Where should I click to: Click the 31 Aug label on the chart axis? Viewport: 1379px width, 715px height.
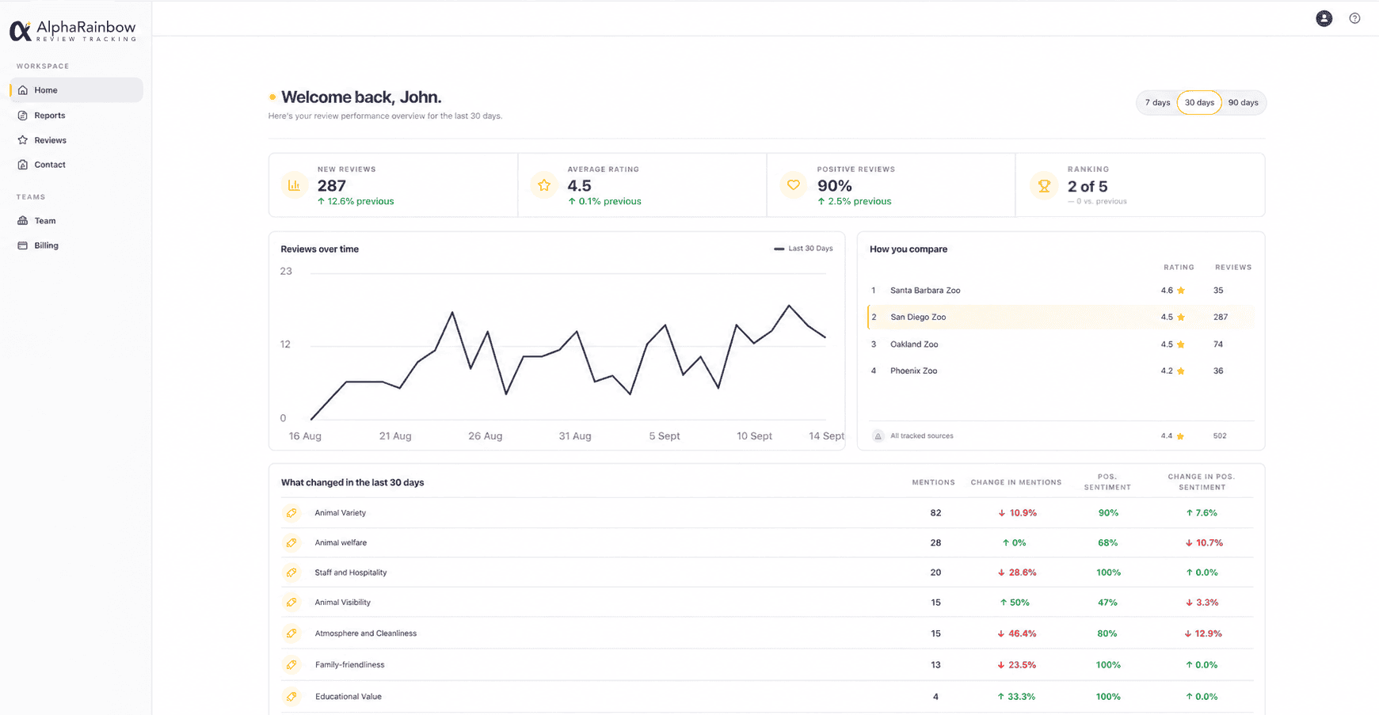575,436
